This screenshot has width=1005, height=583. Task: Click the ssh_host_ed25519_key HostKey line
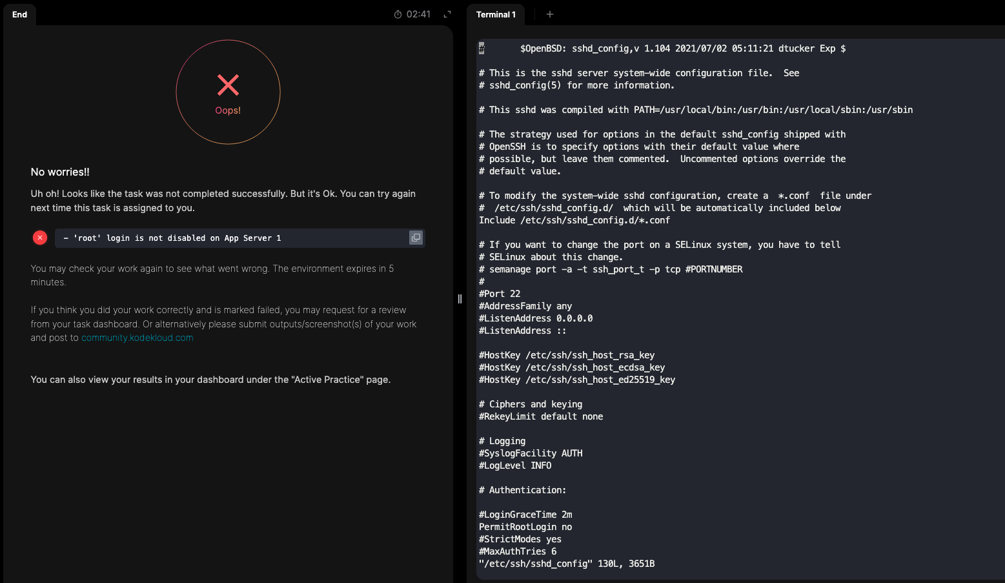[577, 380]
